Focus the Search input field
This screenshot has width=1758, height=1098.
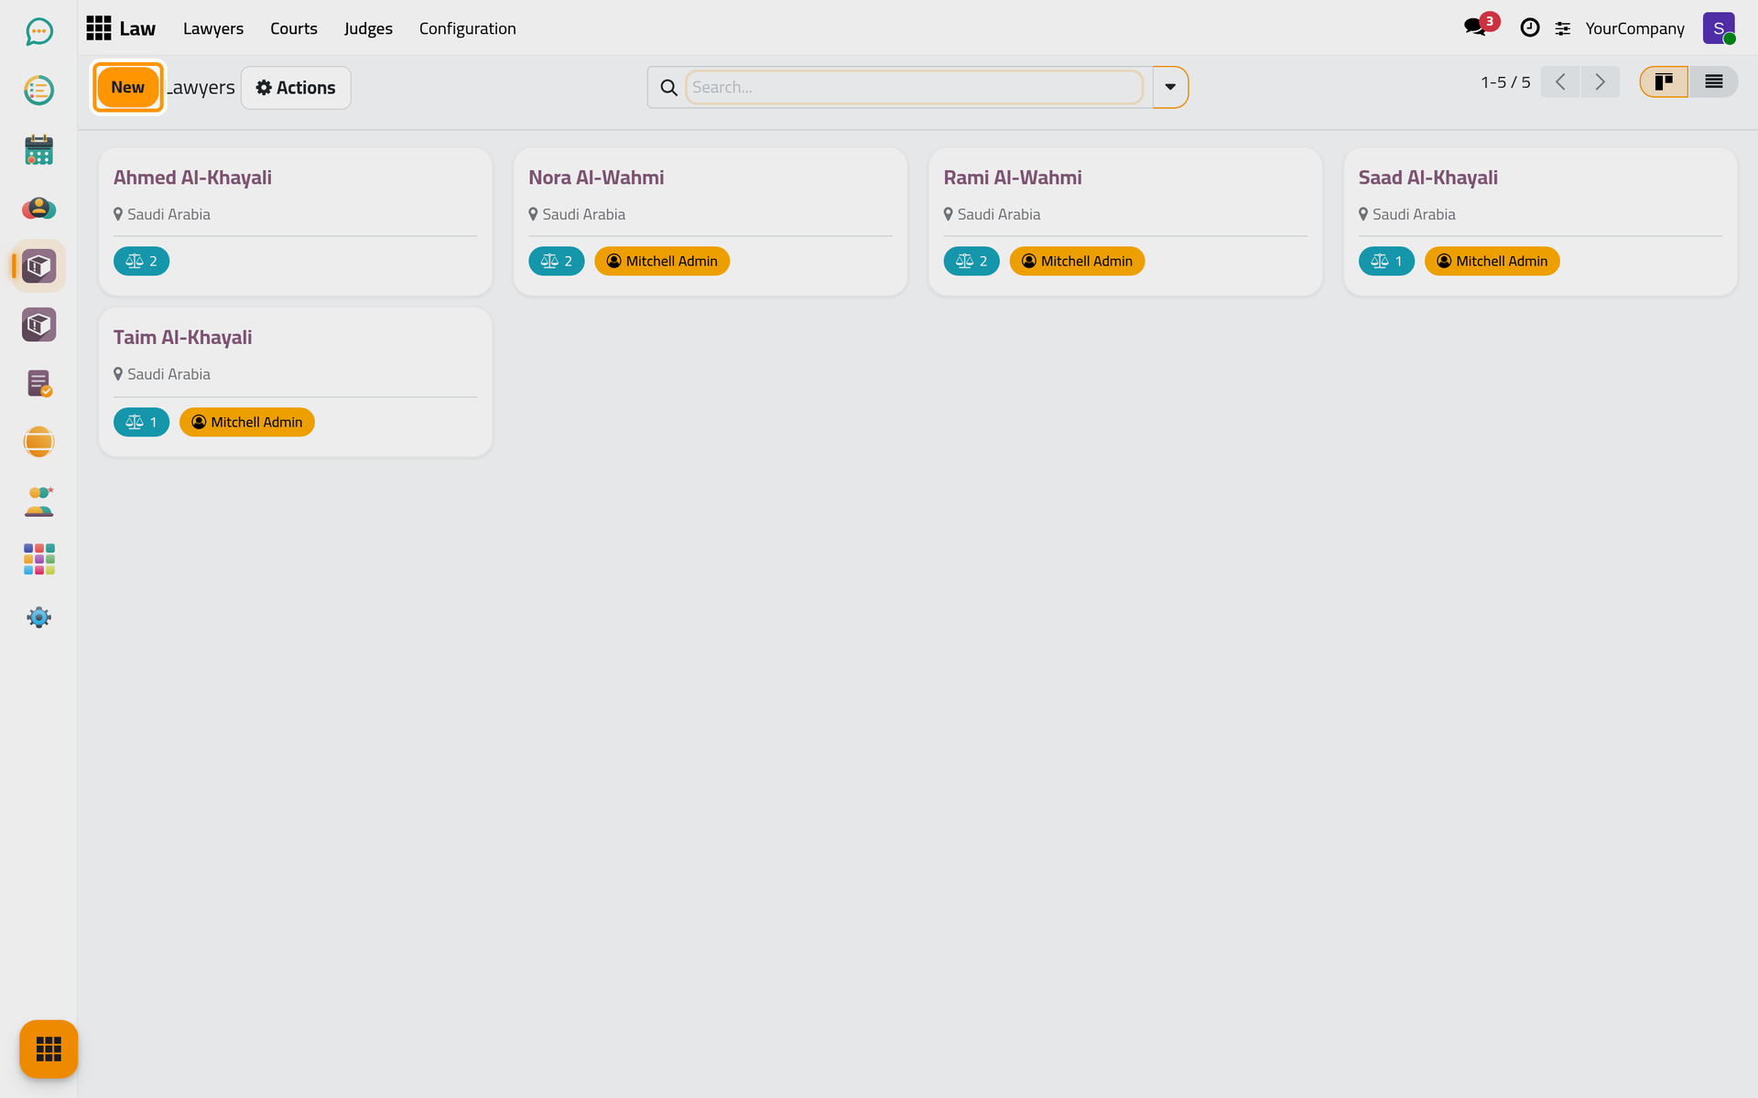pos(914,88)
